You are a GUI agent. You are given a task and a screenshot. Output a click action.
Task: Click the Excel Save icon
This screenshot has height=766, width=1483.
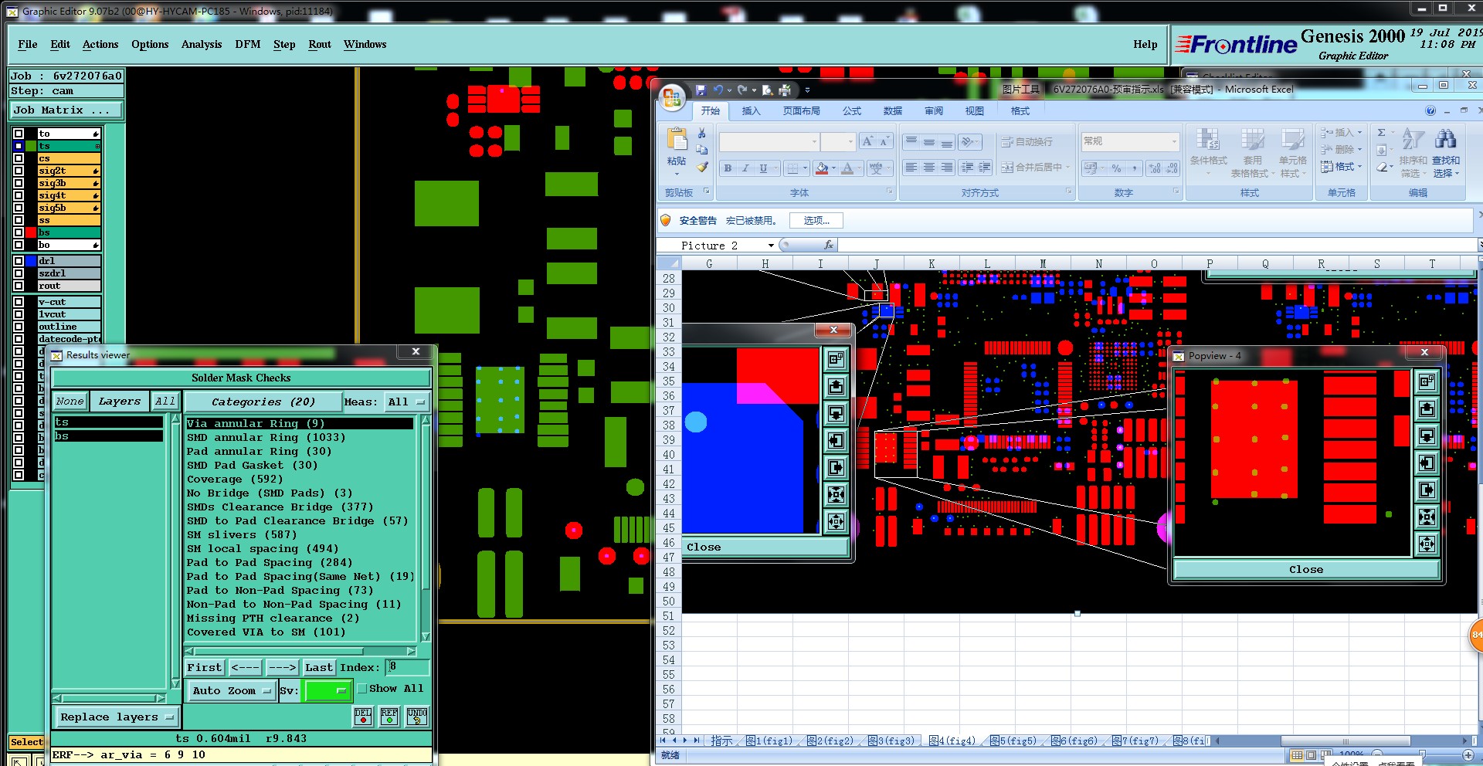coord(701,90)
